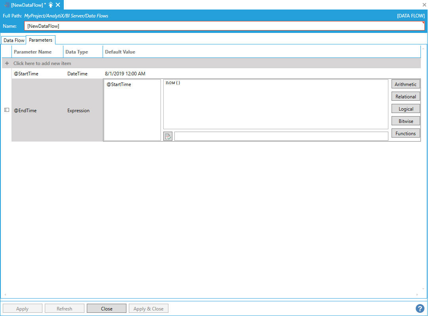Click the Data Type cell of @StartTime row
The width and height of the screenshot is (428, 316).
click(x=77, y=74)
